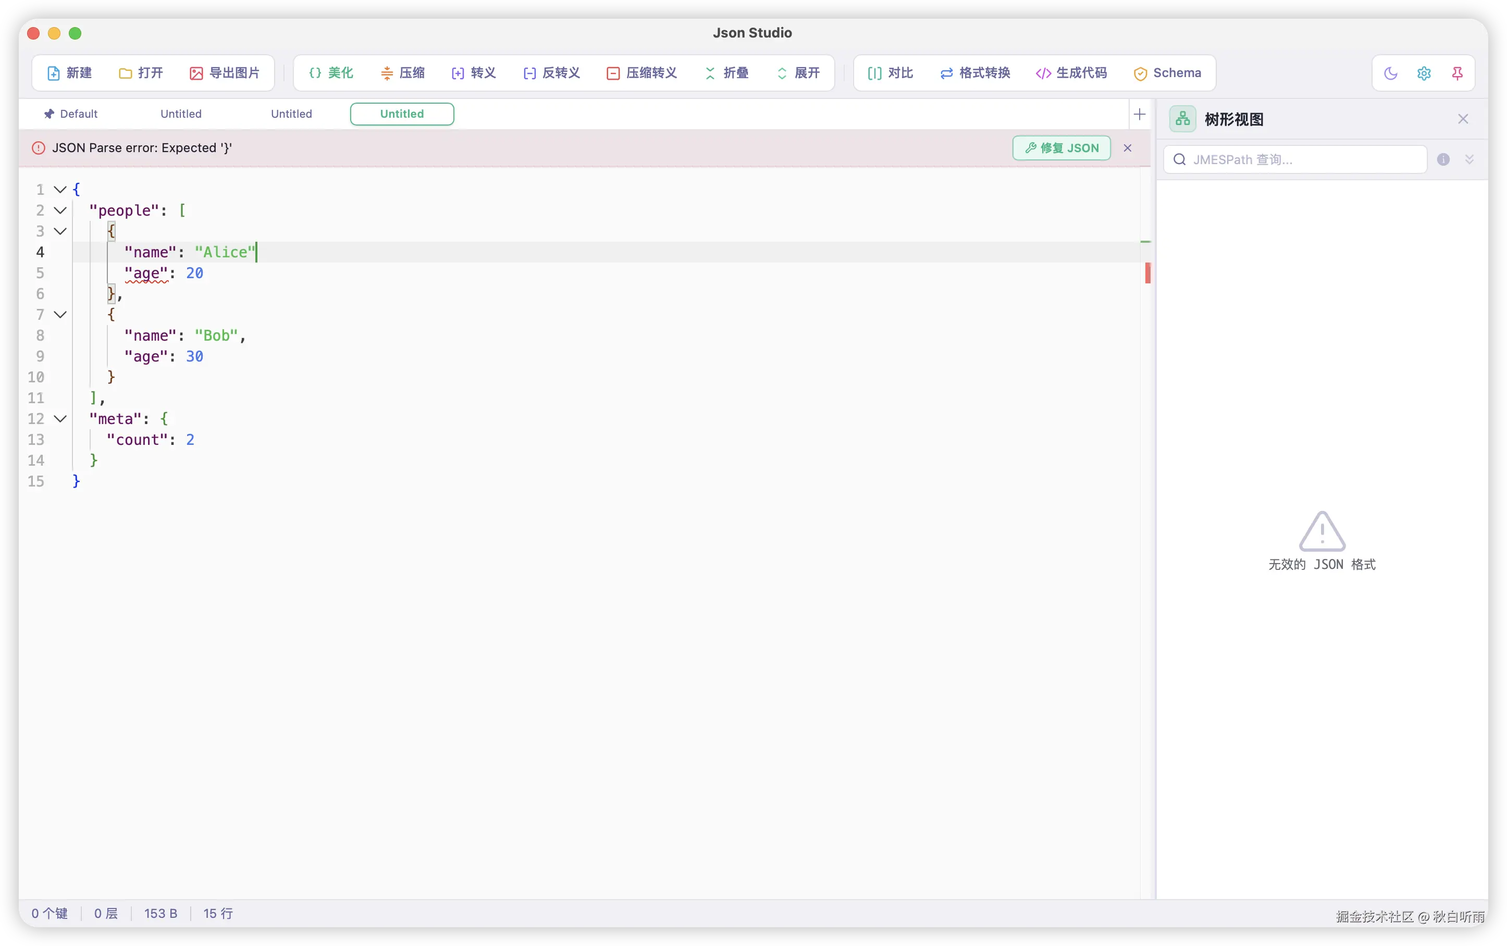This screenshot has height=946, width=1507.
Task: Click the 修复 JSON repair button
Action: click(1061, 148)
